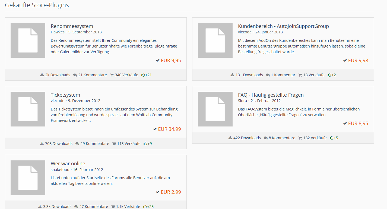387x209 pixels.
Task: Click the comments icon beside 21 Kommentare
Action: (x=75, y=75)
